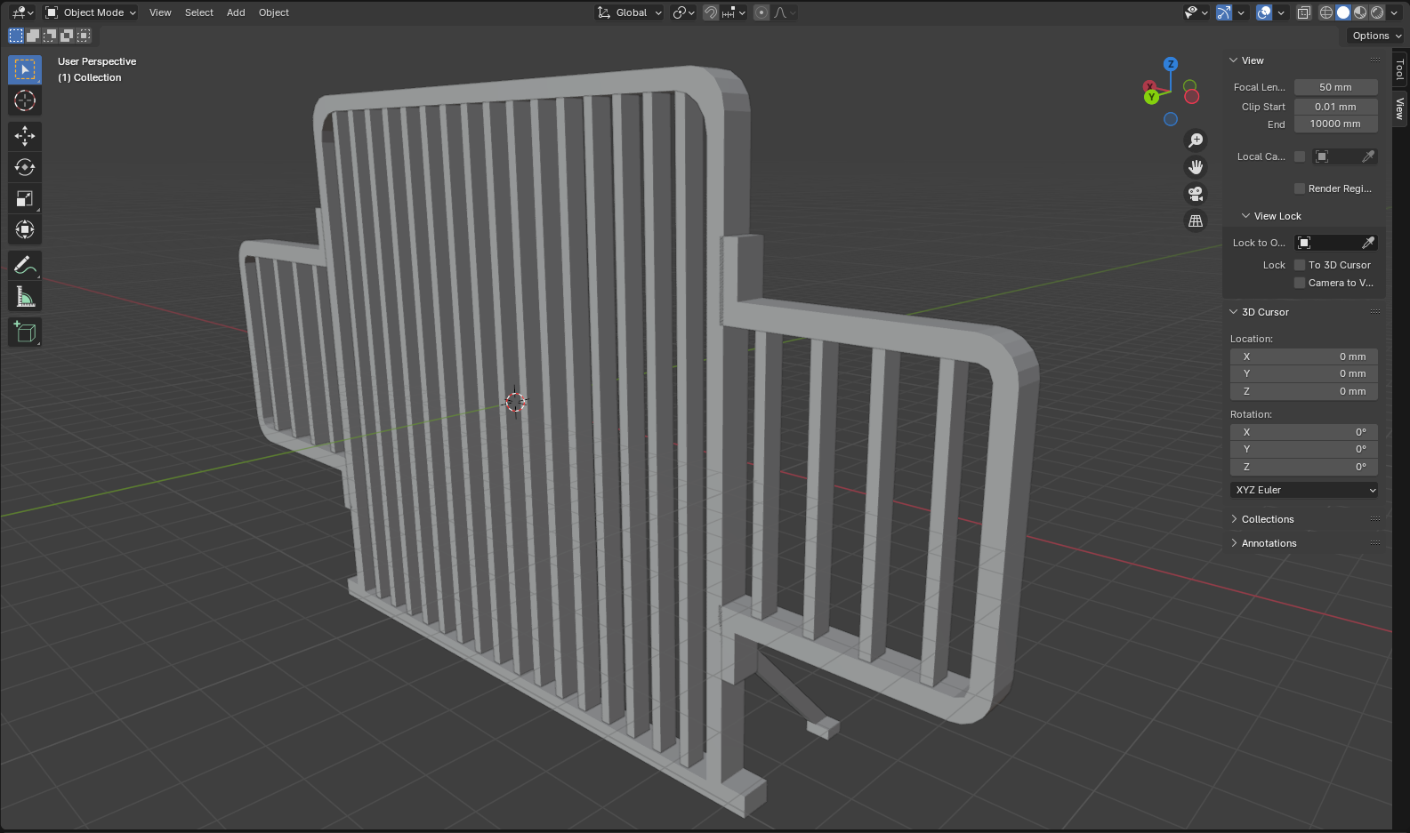The image size is (1410, 833).
Task: Click the Focal Length 50 mm field
Action: tap(1335, 87)
